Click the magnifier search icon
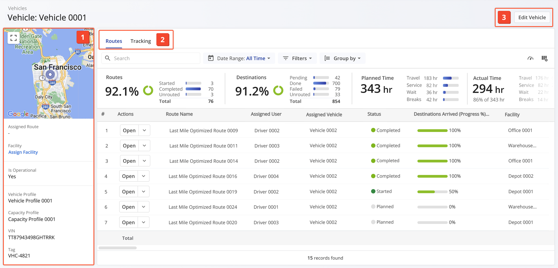This screenshot has height=268, width=558. (x=108, y=58)
